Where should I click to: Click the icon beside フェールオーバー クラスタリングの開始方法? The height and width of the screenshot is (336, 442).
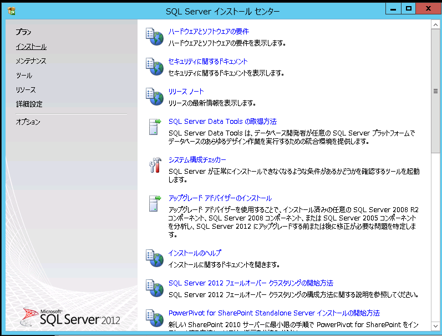pyautogui.click(x=155, y=288)
